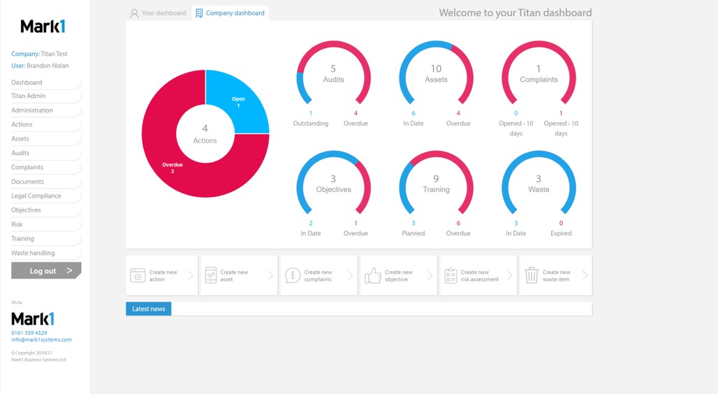Click the create new action window icon
The width and height of the screenshot is (718, 394).
tap(138, 275)
